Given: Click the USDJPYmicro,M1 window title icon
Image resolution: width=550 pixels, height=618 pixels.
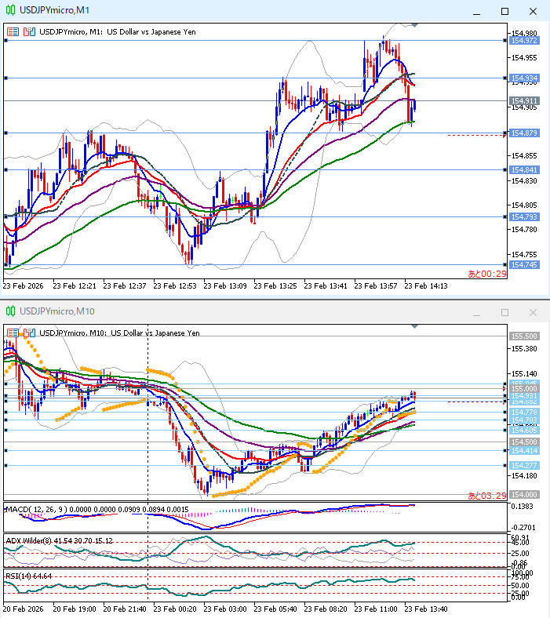Looking at the screenshot, I should [9, 10].
